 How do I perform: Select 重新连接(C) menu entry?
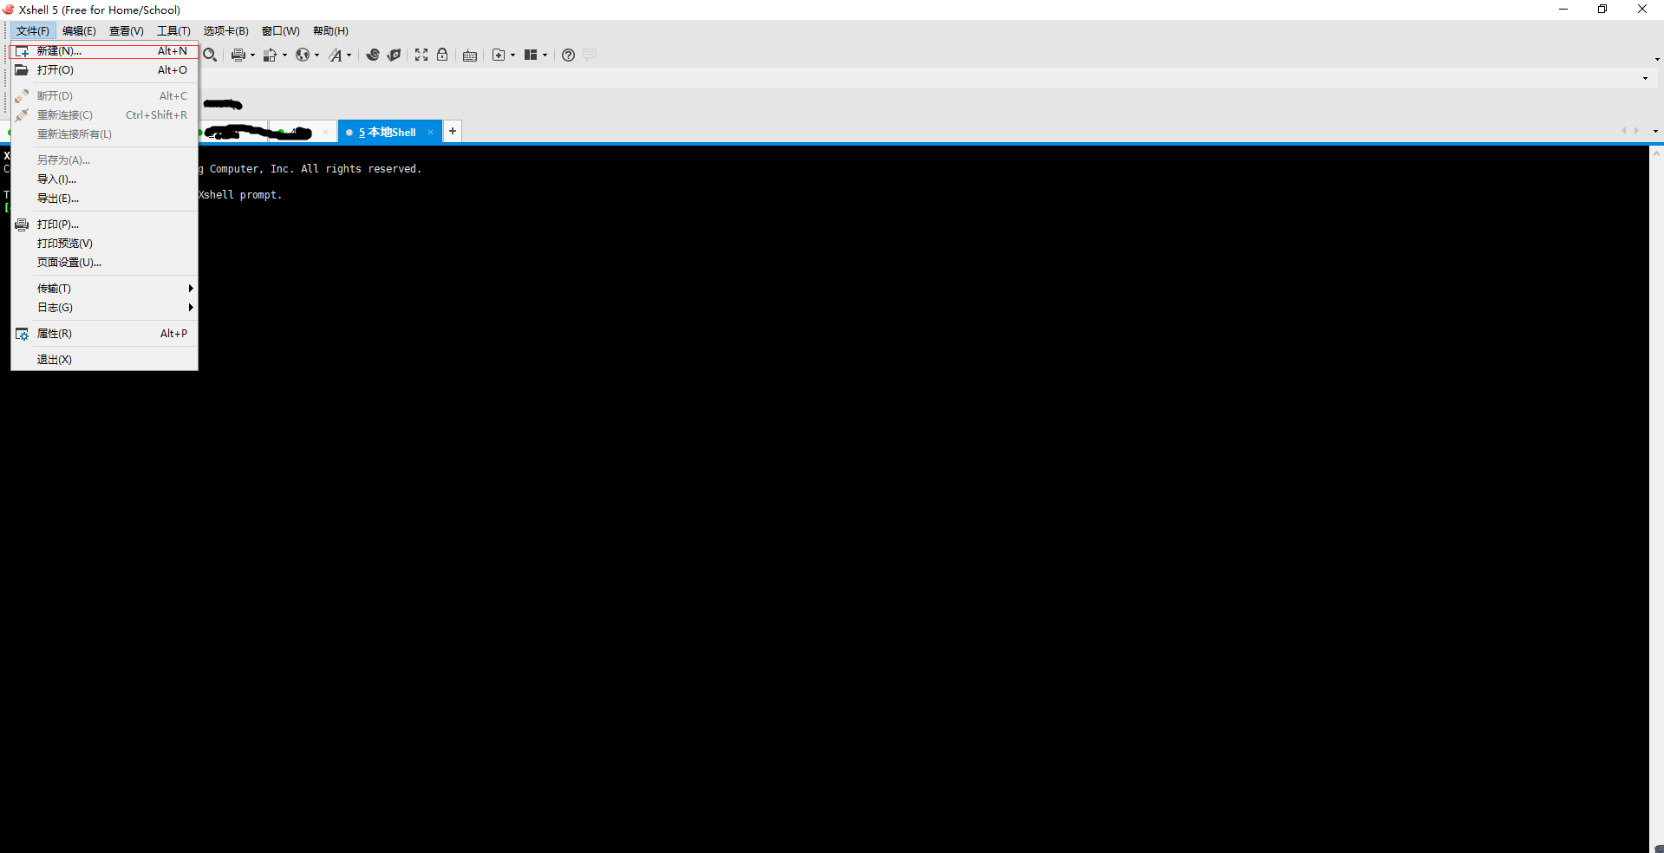(104, 115)
